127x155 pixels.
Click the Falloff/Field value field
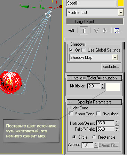pyautogui.click(x=105, y=129)
